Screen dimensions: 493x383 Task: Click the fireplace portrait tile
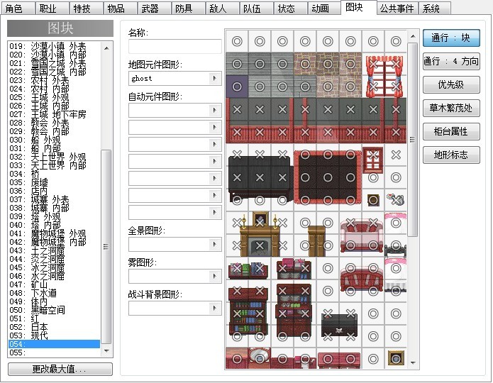260,223
